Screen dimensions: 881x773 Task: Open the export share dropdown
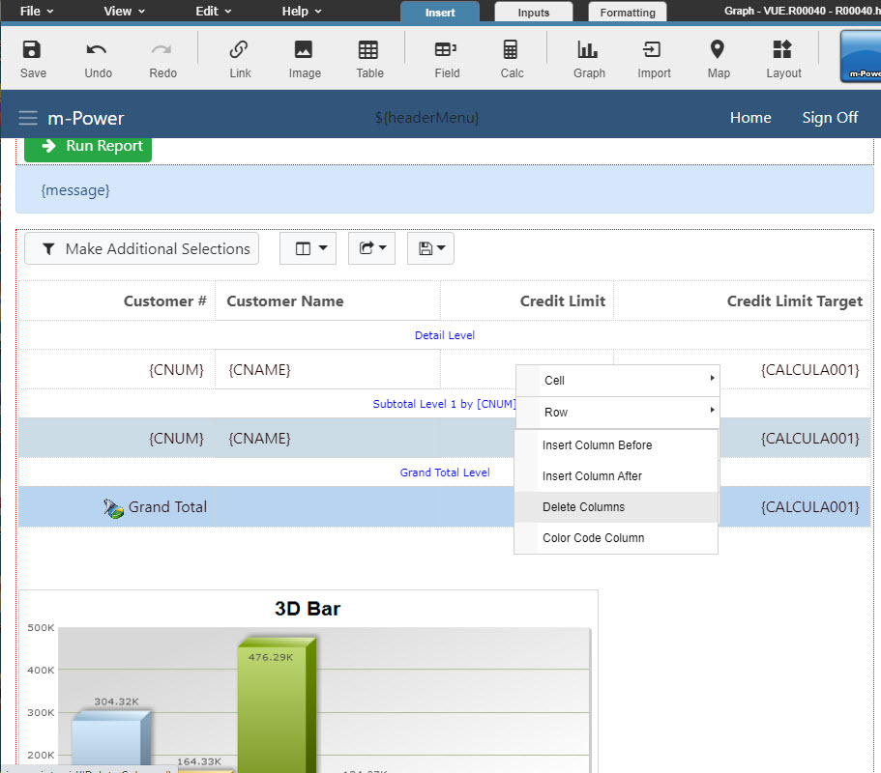pyautogui.click(x=371, y=248)
